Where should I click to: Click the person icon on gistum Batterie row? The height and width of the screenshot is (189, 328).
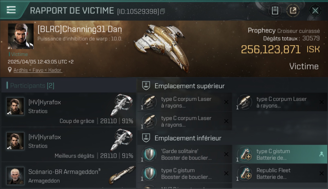click(321, 154)
